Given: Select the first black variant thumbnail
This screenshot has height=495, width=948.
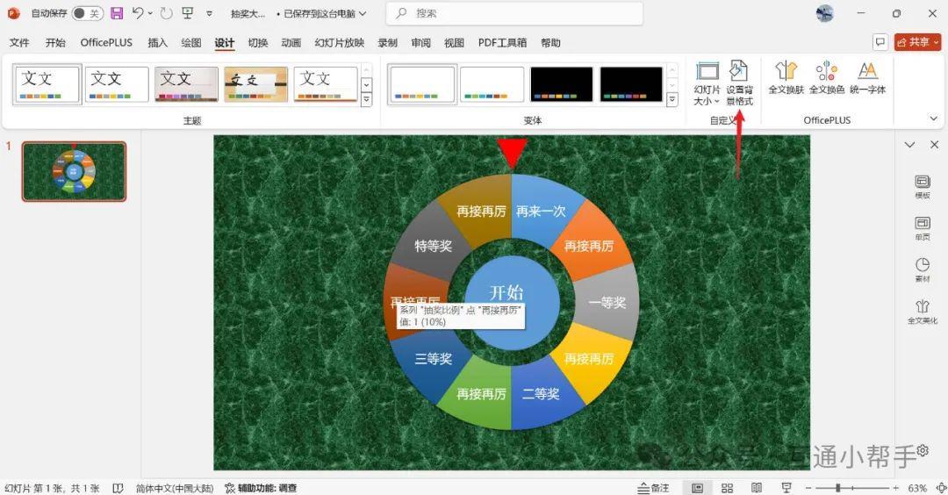Looking at the screenshot, I should pos(562,84).
